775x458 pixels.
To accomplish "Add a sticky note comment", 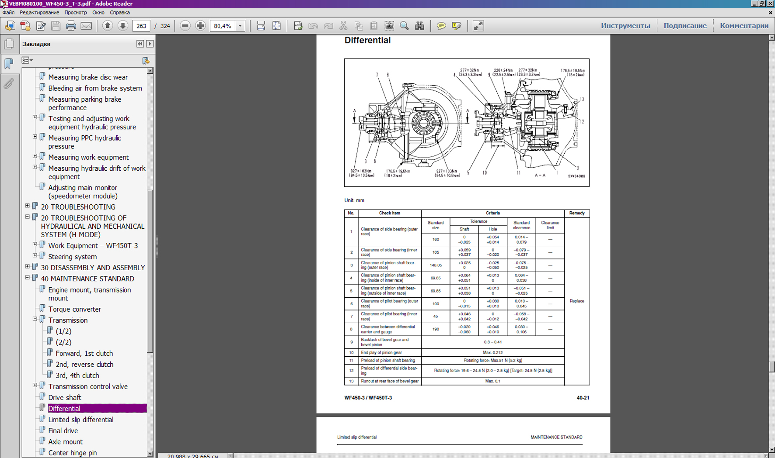I will (441, 26).
